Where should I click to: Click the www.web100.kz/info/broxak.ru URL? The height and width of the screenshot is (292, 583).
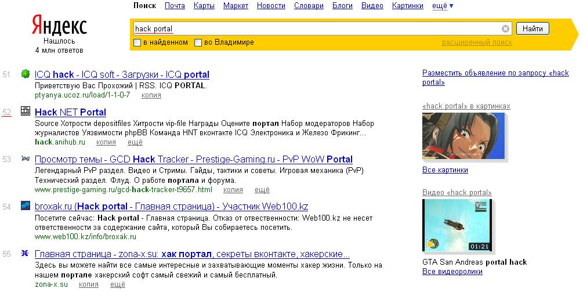pyautogui.click(x=85, y=237)
